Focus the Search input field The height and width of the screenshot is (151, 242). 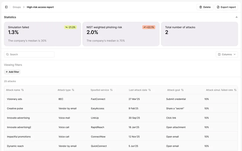(29, 54)
